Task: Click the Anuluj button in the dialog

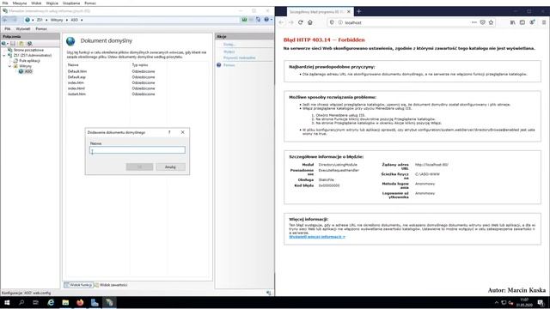Action: click(x=170, y=167)
